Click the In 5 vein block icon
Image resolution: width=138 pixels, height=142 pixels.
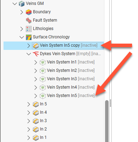click(36, 104)
